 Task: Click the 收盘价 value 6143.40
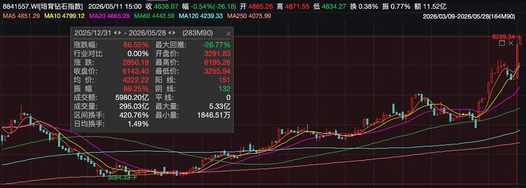pos(135,71)
